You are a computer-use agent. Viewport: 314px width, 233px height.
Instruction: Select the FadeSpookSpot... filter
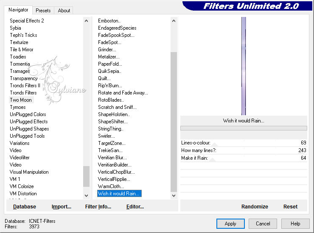coord(116,35)
